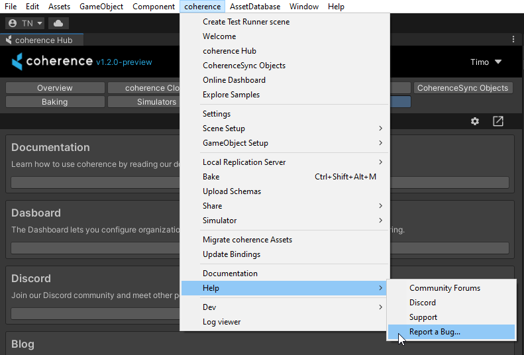This screenshot has width=524, height=355.
Task: Click the open-in-new-window icon
Action: click(x=498, y=121)
